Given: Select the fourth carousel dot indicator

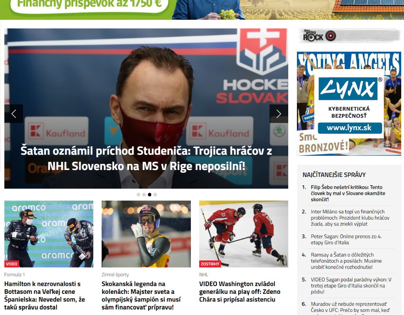Looking at the screenshot, I should point(155,195).
